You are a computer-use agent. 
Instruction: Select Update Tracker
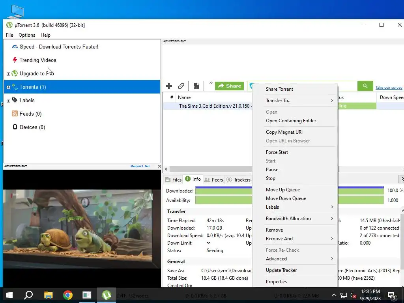(x=300, y=270)
